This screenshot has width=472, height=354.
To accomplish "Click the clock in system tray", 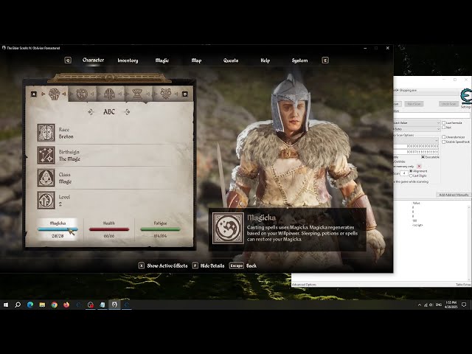I will pos(451,305).
